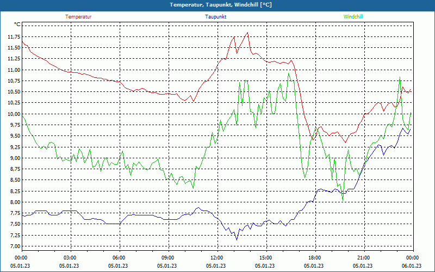Click the 7,00 value on Y axis
This screenshot has height=272, width=435.
tap(16, 246)
